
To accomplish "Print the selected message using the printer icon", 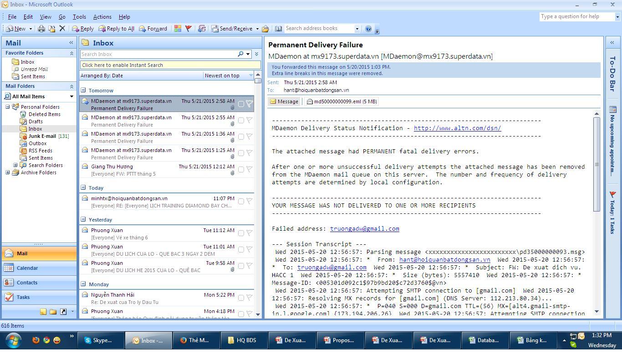I will (x=41, y=29).
